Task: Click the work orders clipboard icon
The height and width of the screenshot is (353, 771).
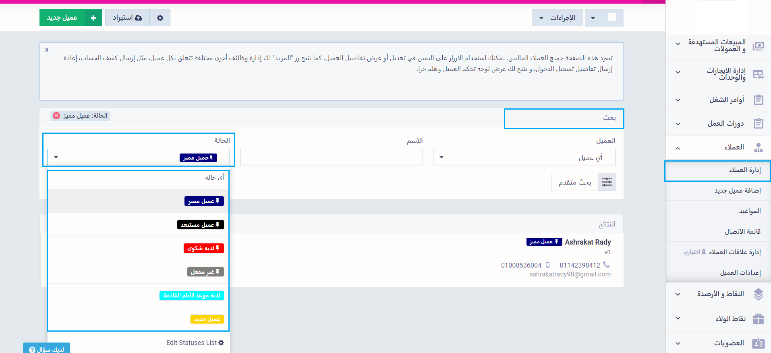Action: tap(758, 100)
